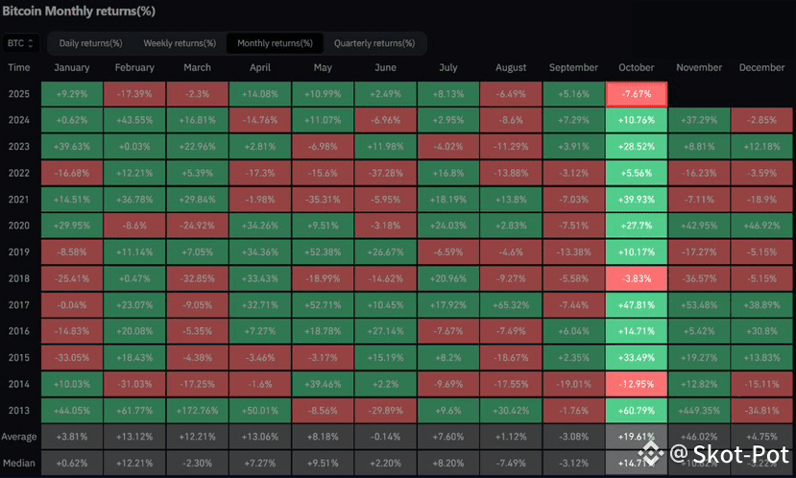Click 2015 January cell -33.05%
The width and height of the screenshot is (796, 478).
[x=72, y=358]
